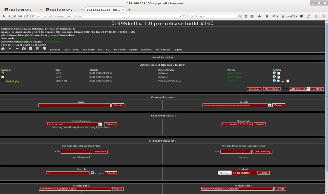Select the '192.168.131.133 - php...' tab
This screenshot has height=194, width=328.
105,10
